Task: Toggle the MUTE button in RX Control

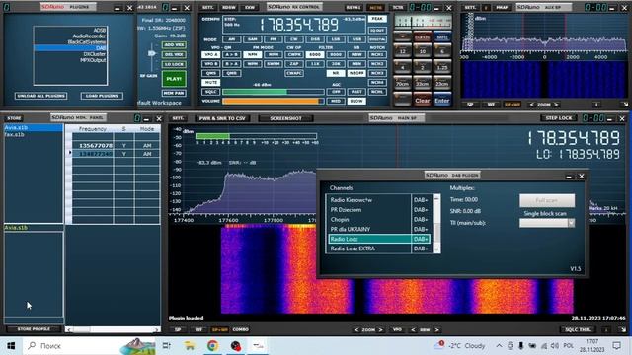Action: 210,82
